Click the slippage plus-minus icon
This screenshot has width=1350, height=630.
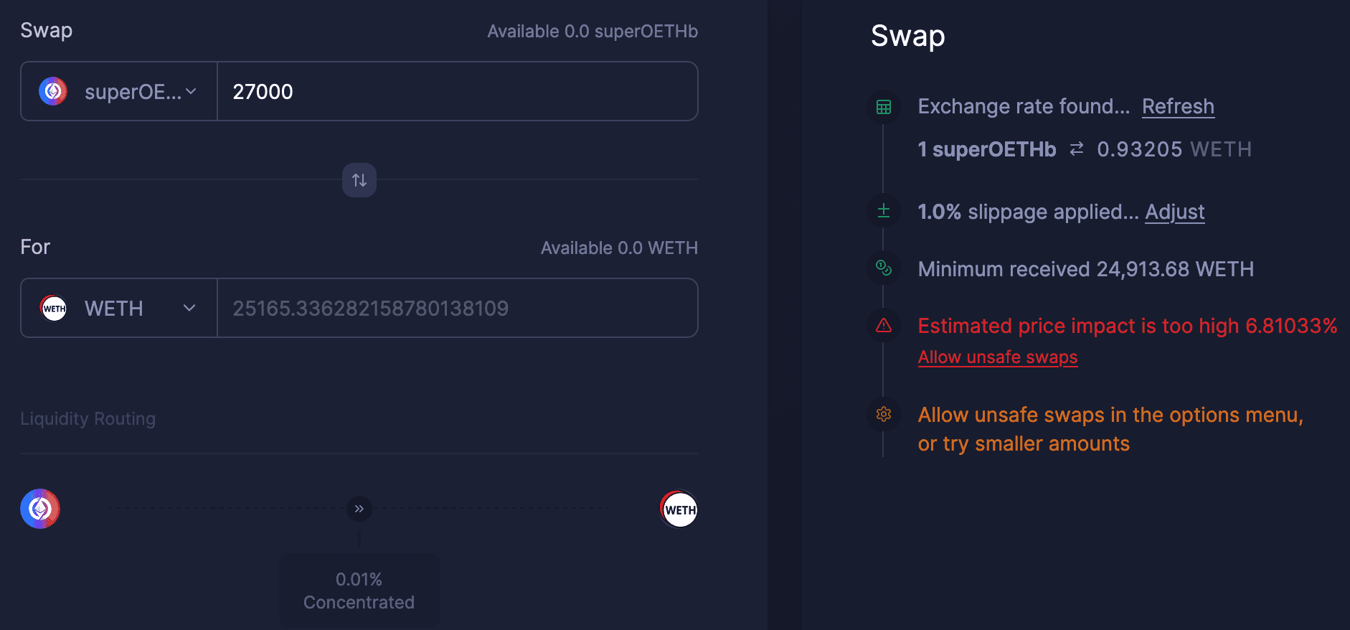[x=884, y=211]
